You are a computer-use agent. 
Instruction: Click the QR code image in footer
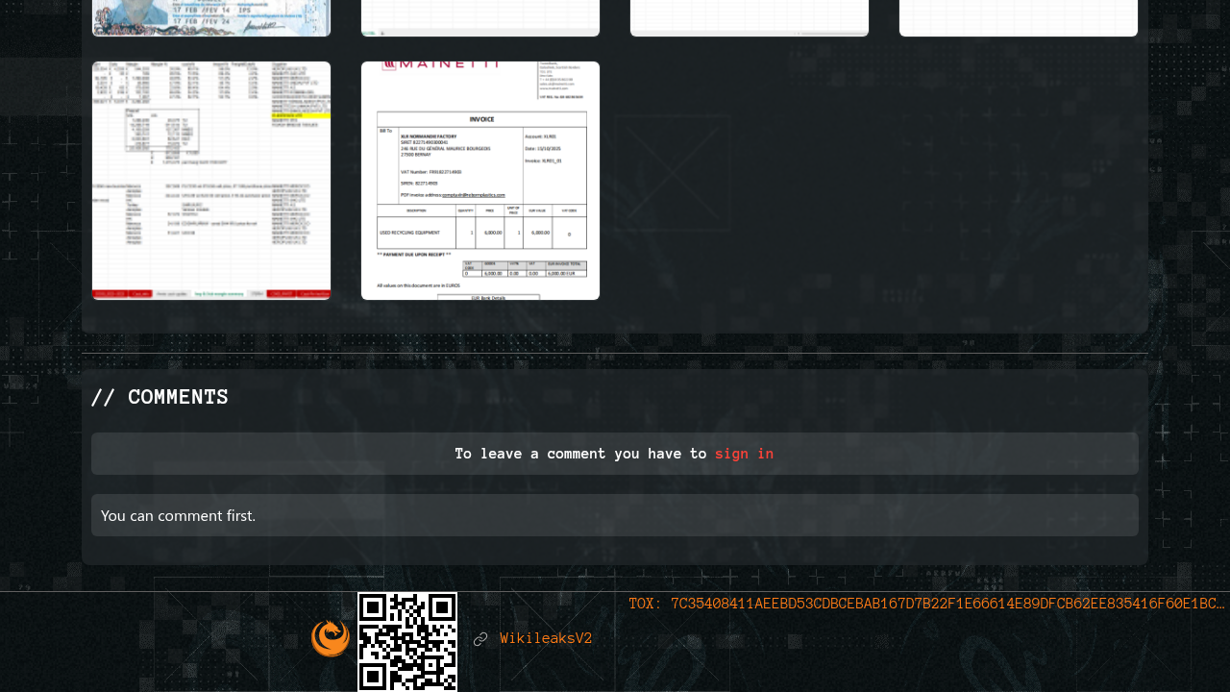[407, 641]
